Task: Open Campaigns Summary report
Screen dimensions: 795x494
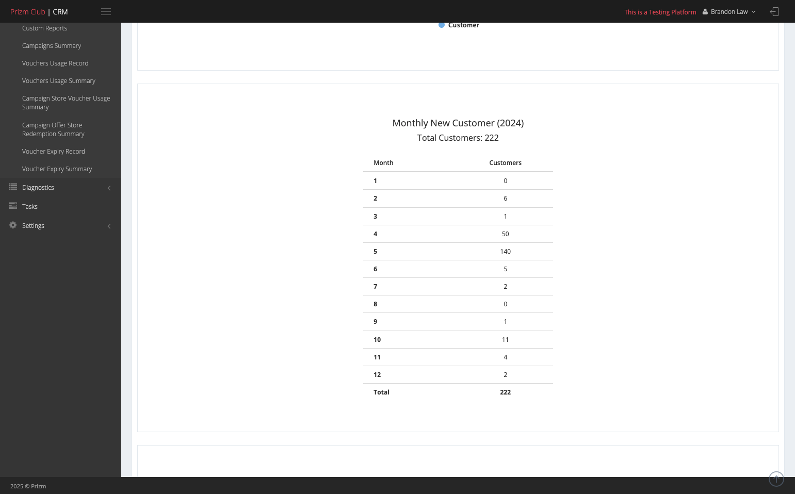Action: pos(52,46)
